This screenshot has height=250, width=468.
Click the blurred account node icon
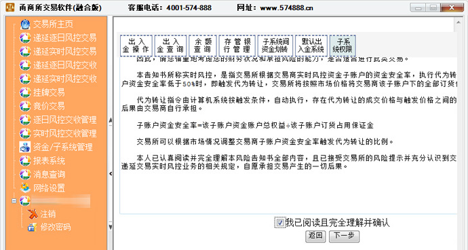click(x=25, y=201)
